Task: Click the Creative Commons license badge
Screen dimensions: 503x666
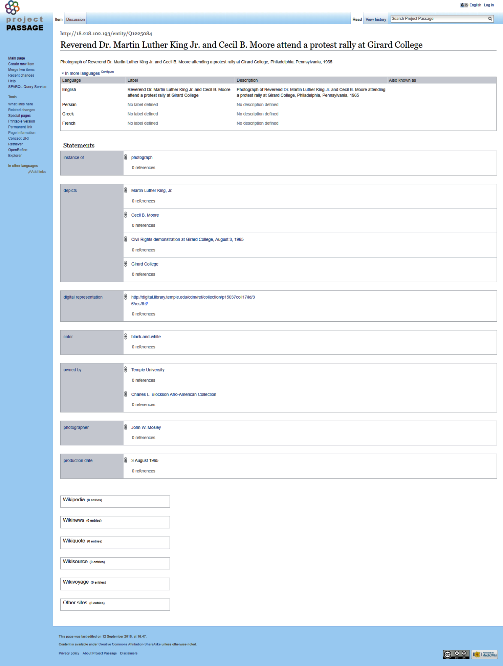Action: coord(456,654)
